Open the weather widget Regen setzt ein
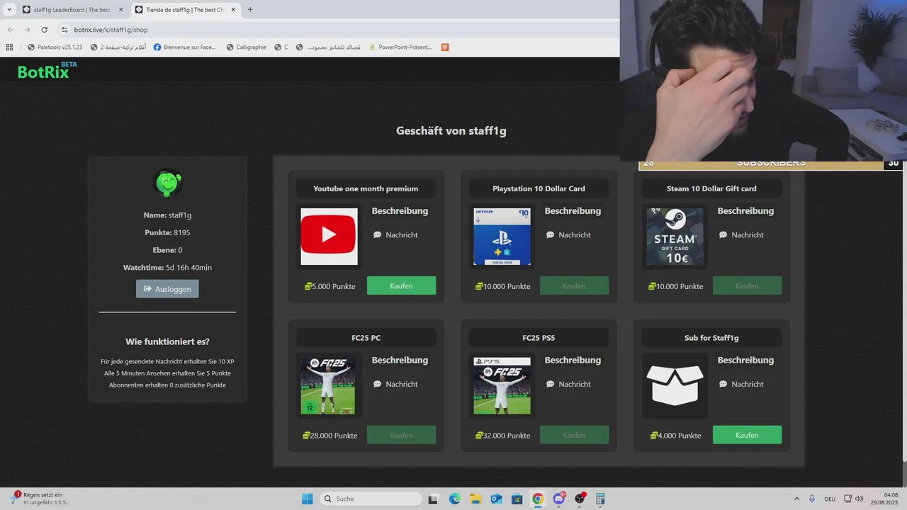 pos(41,499)
